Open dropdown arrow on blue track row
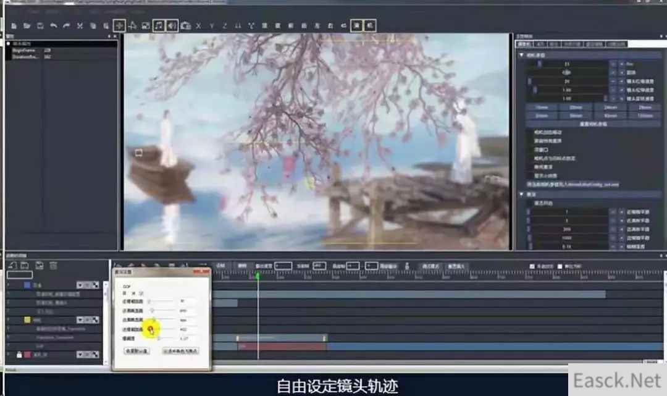The height and width of the screenshot is (396, 667). tap(80, 285)
